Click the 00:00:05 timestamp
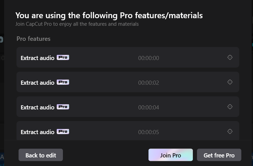 [148, 132]
